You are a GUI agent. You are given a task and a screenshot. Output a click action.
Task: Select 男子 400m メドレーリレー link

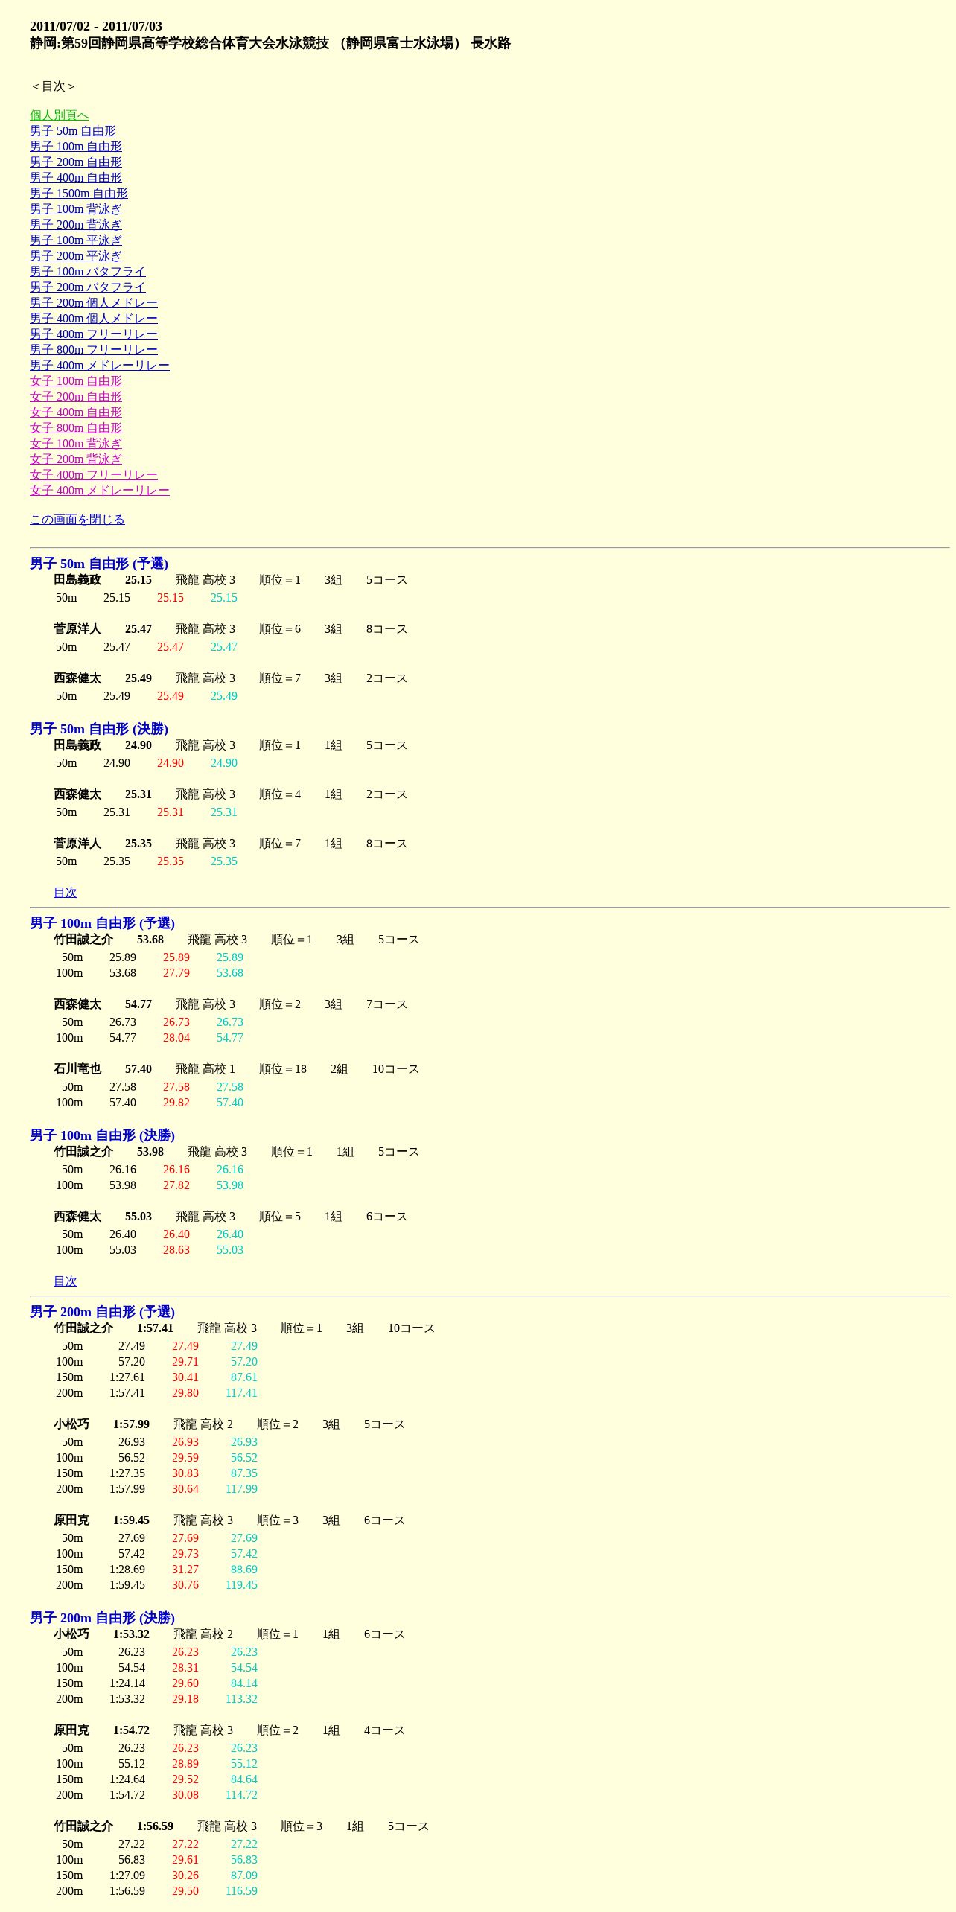point(100,365)
